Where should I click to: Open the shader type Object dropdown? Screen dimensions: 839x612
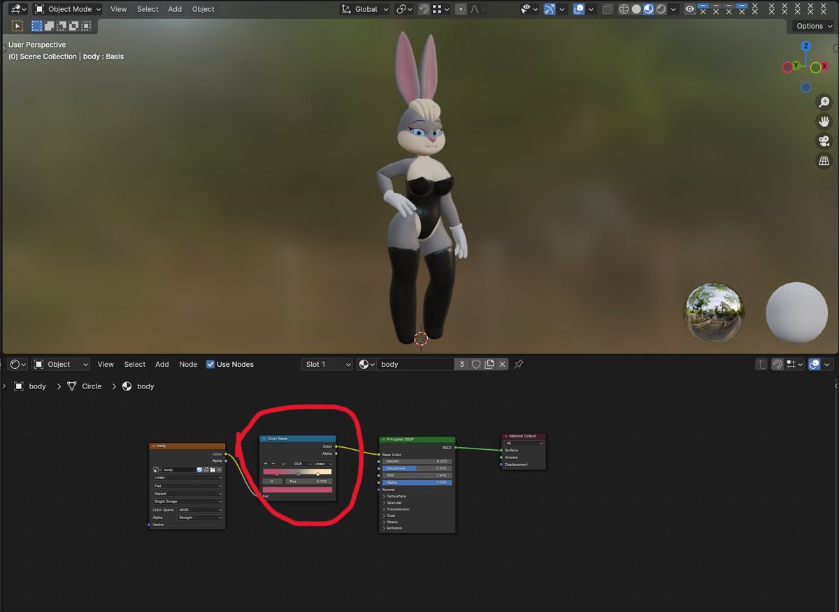62,364
